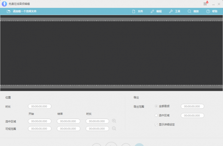
Task: Click the load audio file icon
Action: 9,11
